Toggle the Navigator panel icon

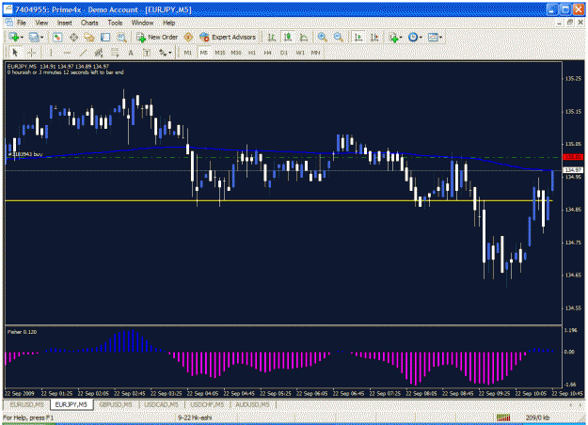click(x=89, y=37)
